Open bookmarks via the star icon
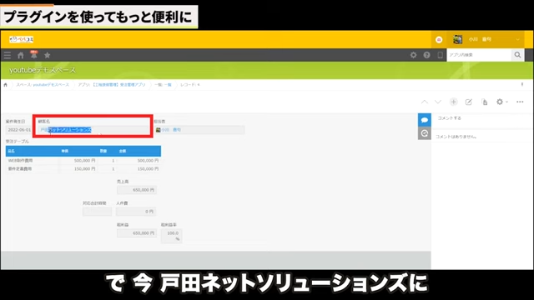Viewport: 534px width, 300px height. pyautogui.click(x=47, y=55)
